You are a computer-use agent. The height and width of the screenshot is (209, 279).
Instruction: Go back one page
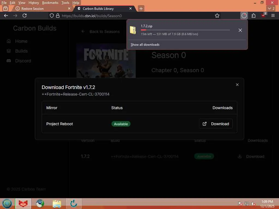[6, 16]
